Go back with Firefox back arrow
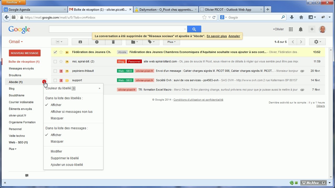Screen dimensions: 335x188 click(7, 17)
